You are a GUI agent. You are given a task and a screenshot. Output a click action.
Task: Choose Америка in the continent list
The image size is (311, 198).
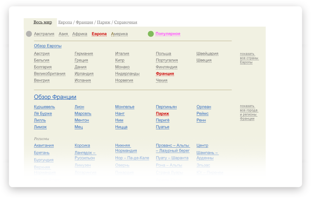(x=119, y=34)
